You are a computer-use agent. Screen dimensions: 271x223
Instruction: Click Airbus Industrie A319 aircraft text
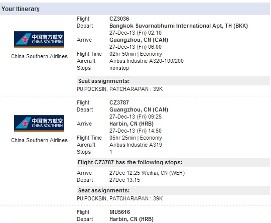pyautogui.click(x=136, y=145)
